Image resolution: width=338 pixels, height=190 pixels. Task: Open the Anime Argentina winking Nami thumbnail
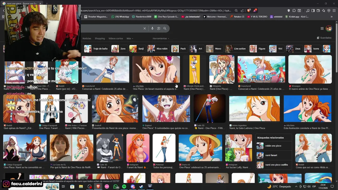point(254,109)
